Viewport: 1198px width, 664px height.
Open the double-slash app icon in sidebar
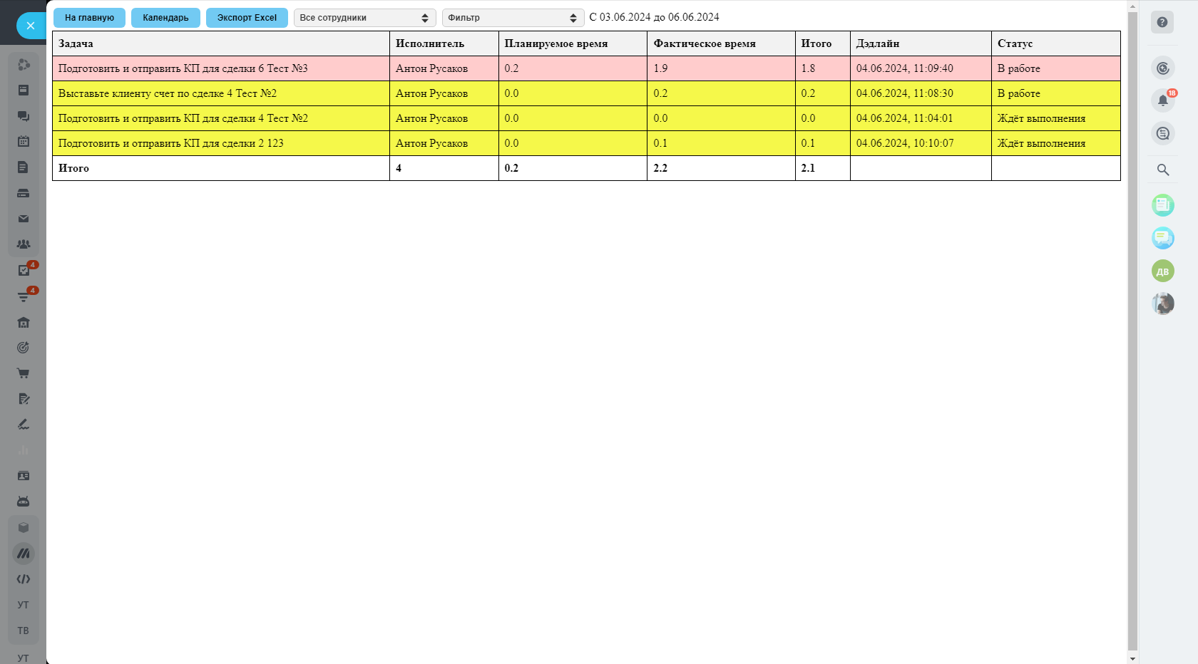(x=24, y=554)
